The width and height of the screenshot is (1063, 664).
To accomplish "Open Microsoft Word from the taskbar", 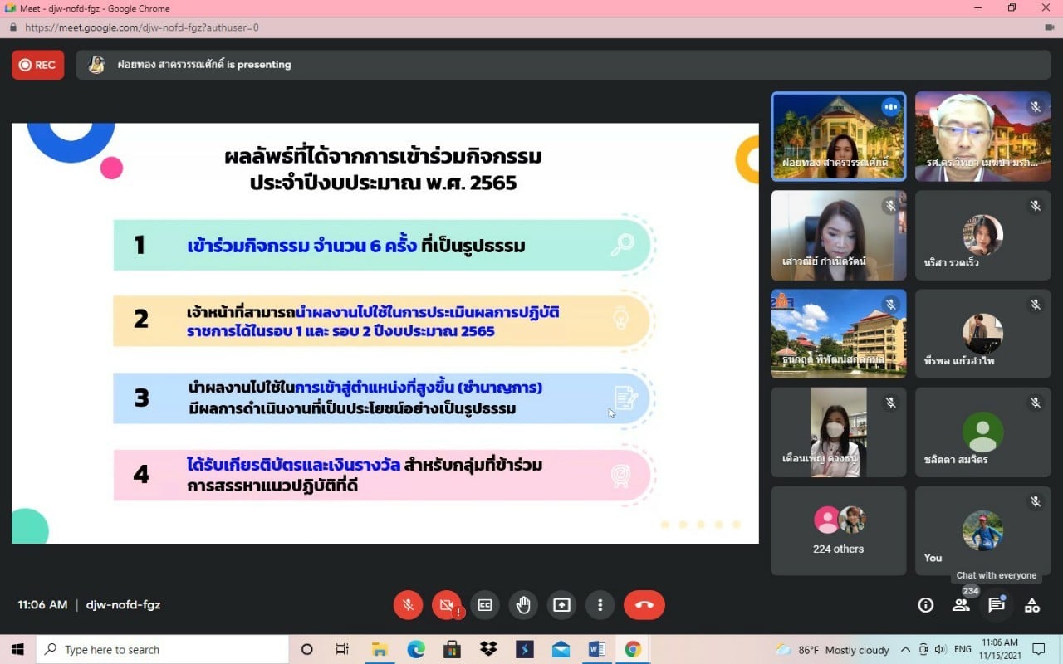I will click(x=596, y=650).
